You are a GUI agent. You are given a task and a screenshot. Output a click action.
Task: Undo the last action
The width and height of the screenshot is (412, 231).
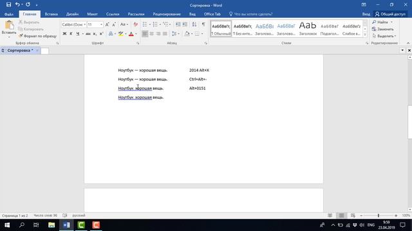point(17,4)
